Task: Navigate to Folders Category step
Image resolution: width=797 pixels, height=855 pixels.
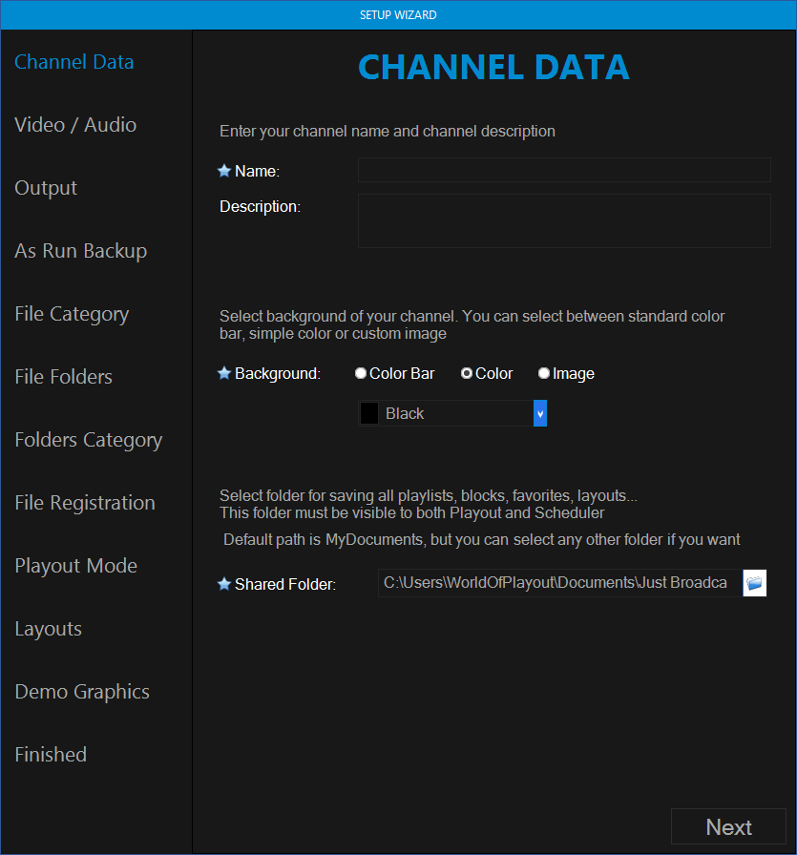Action: click(89, 440)
